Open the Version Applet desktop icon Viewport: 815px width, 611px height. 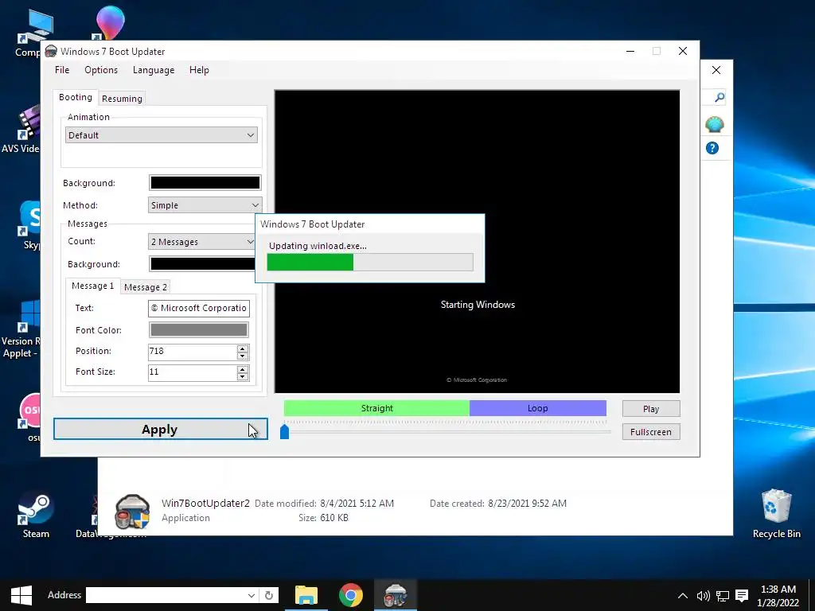coord(21,329)
